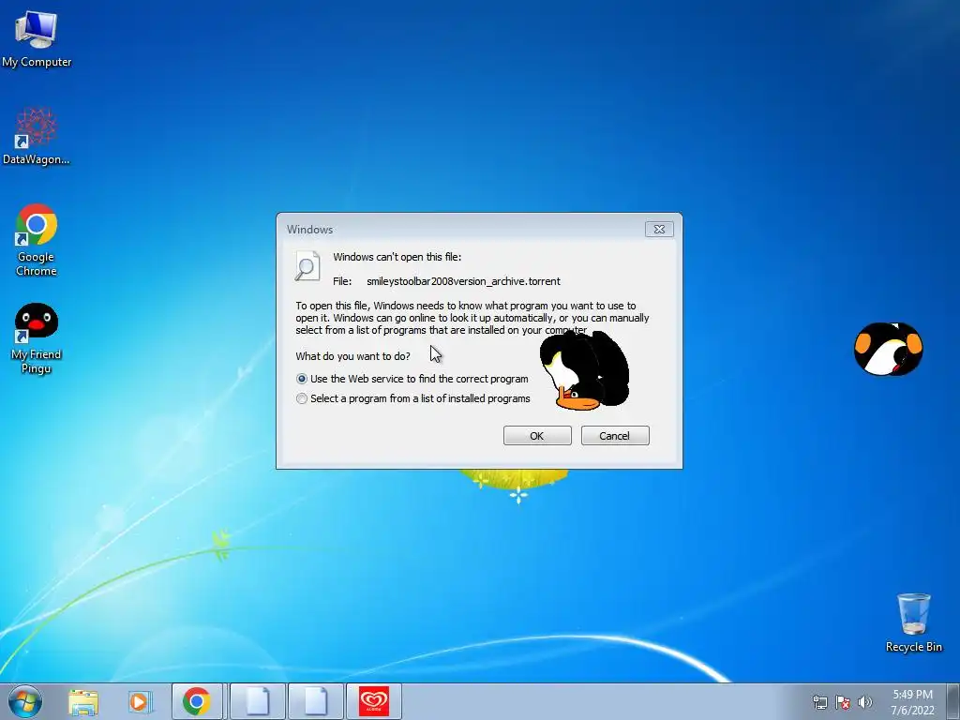Click the Show Desktop strip
The width and height of the screenshot is (960, 720).
(953, 701)
